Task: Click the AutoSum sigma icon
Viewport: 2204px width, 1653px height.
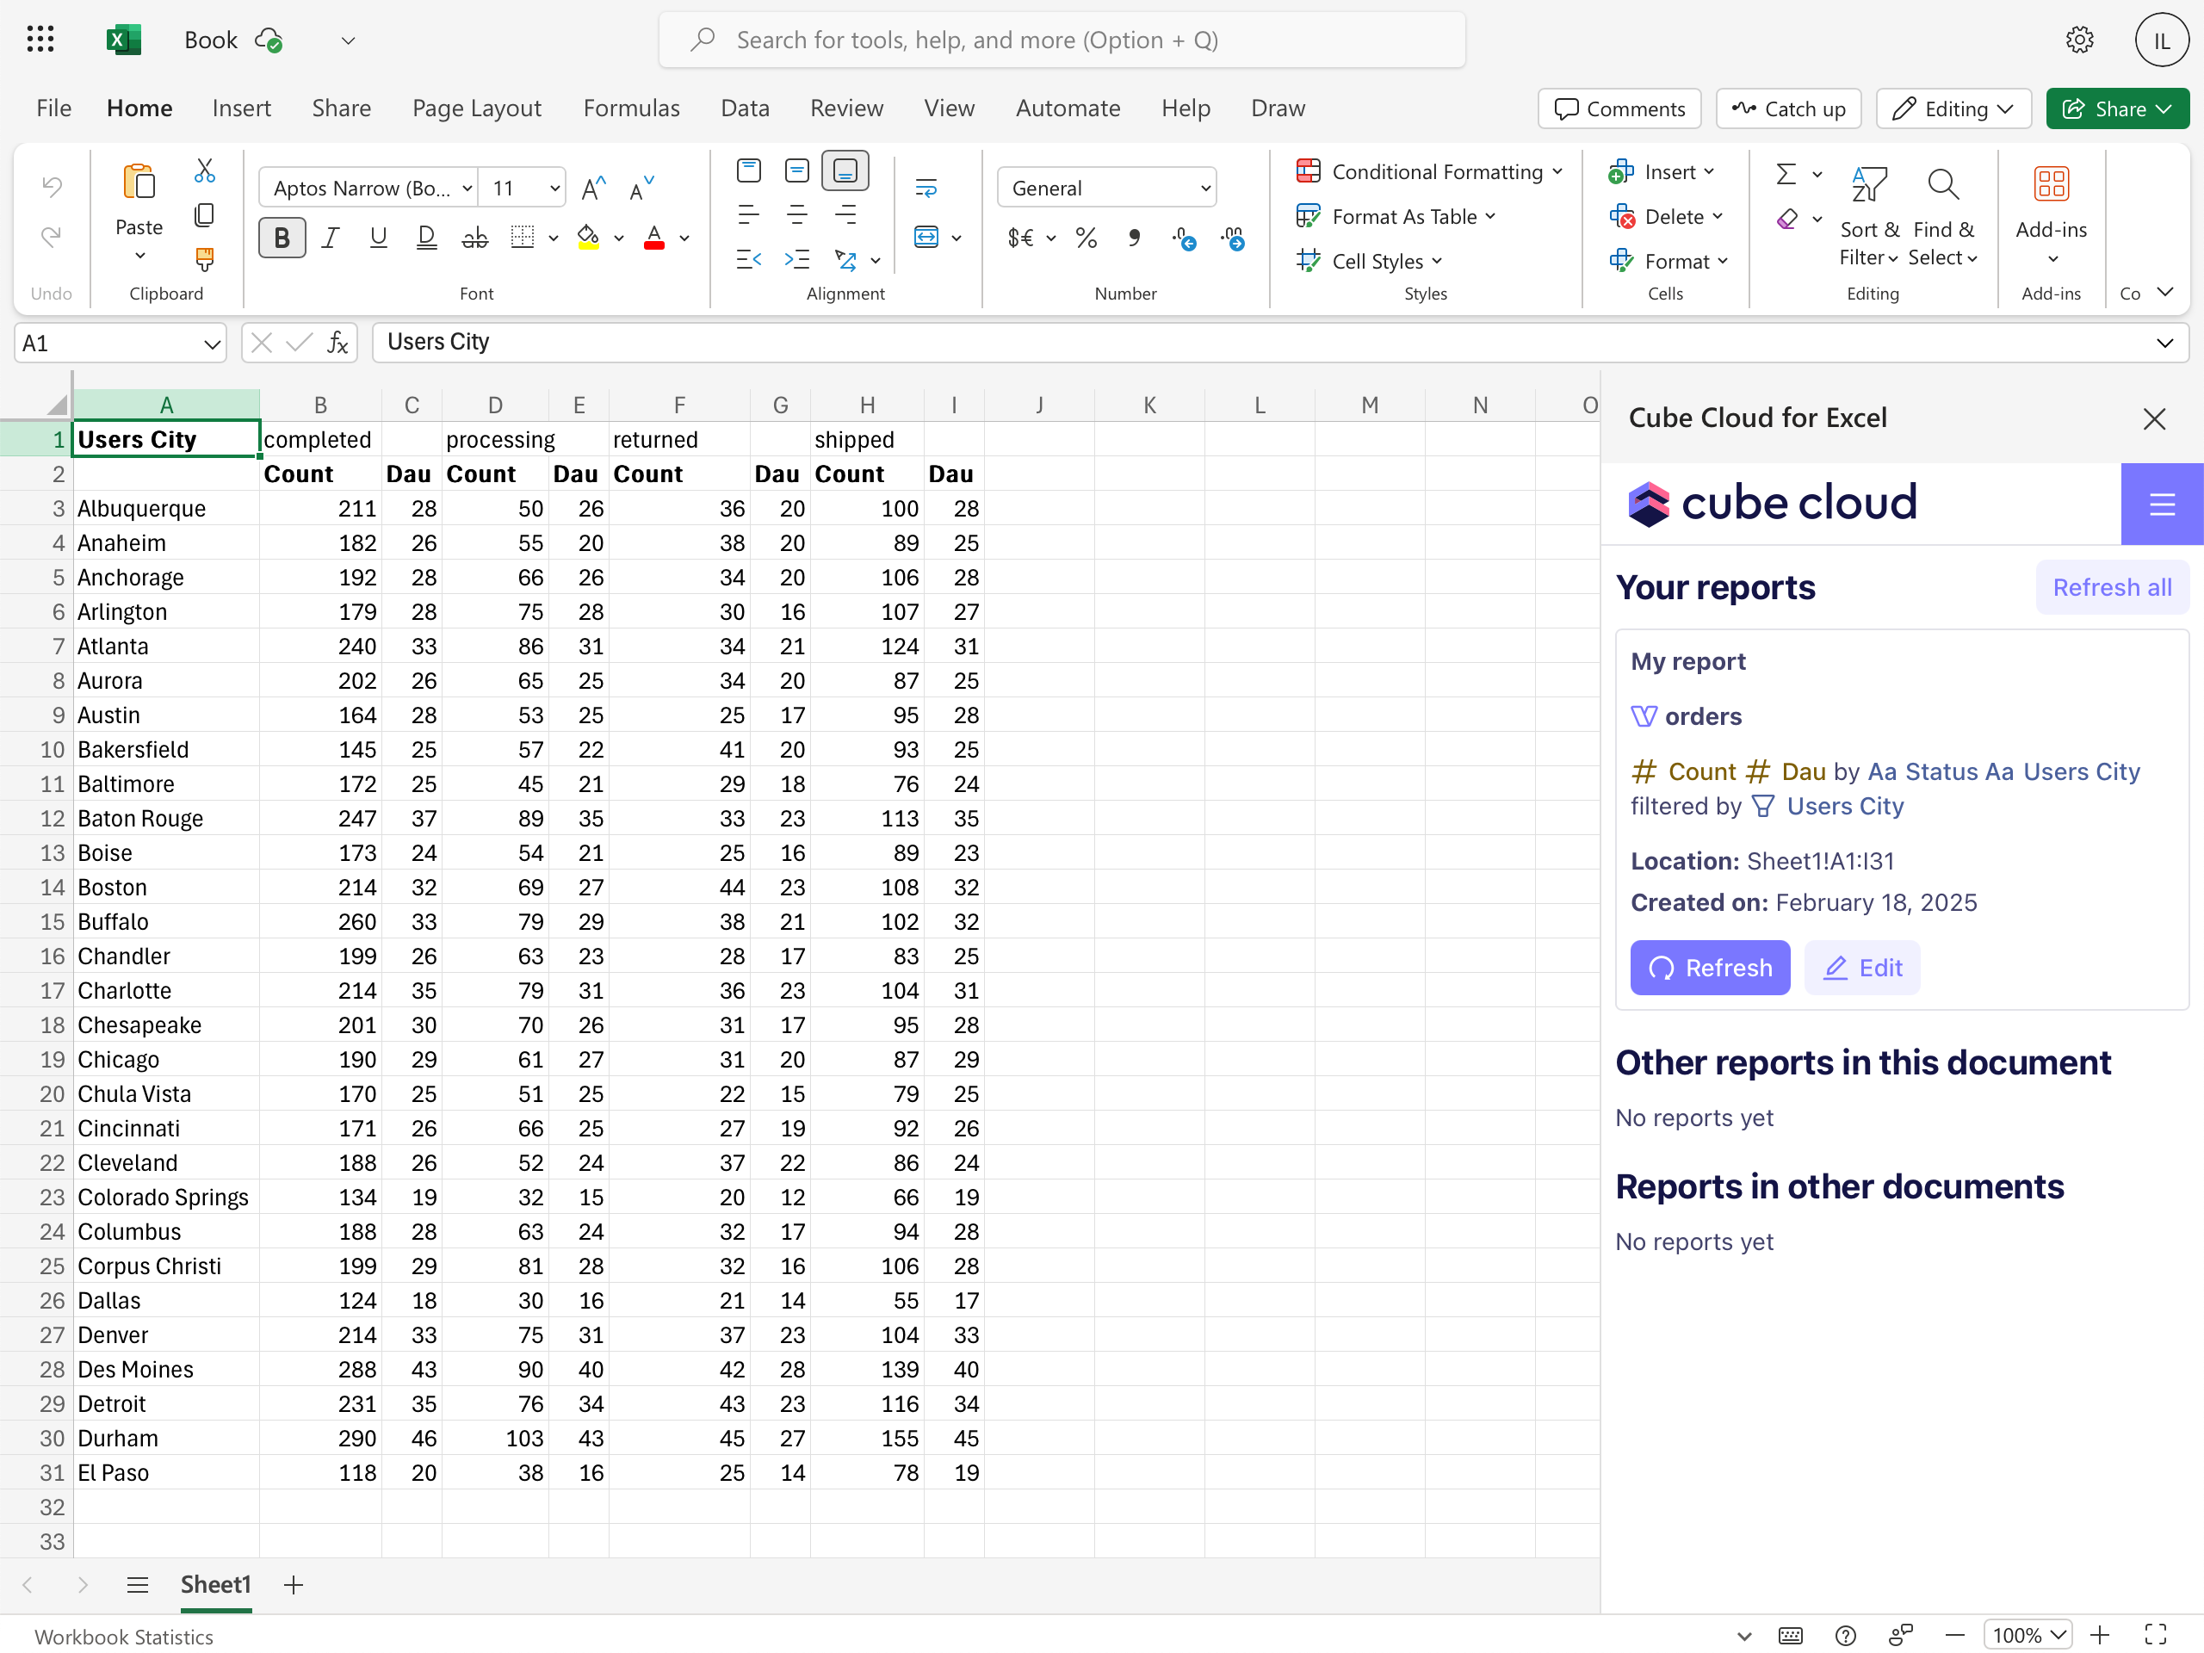Action: [1786, 175]
